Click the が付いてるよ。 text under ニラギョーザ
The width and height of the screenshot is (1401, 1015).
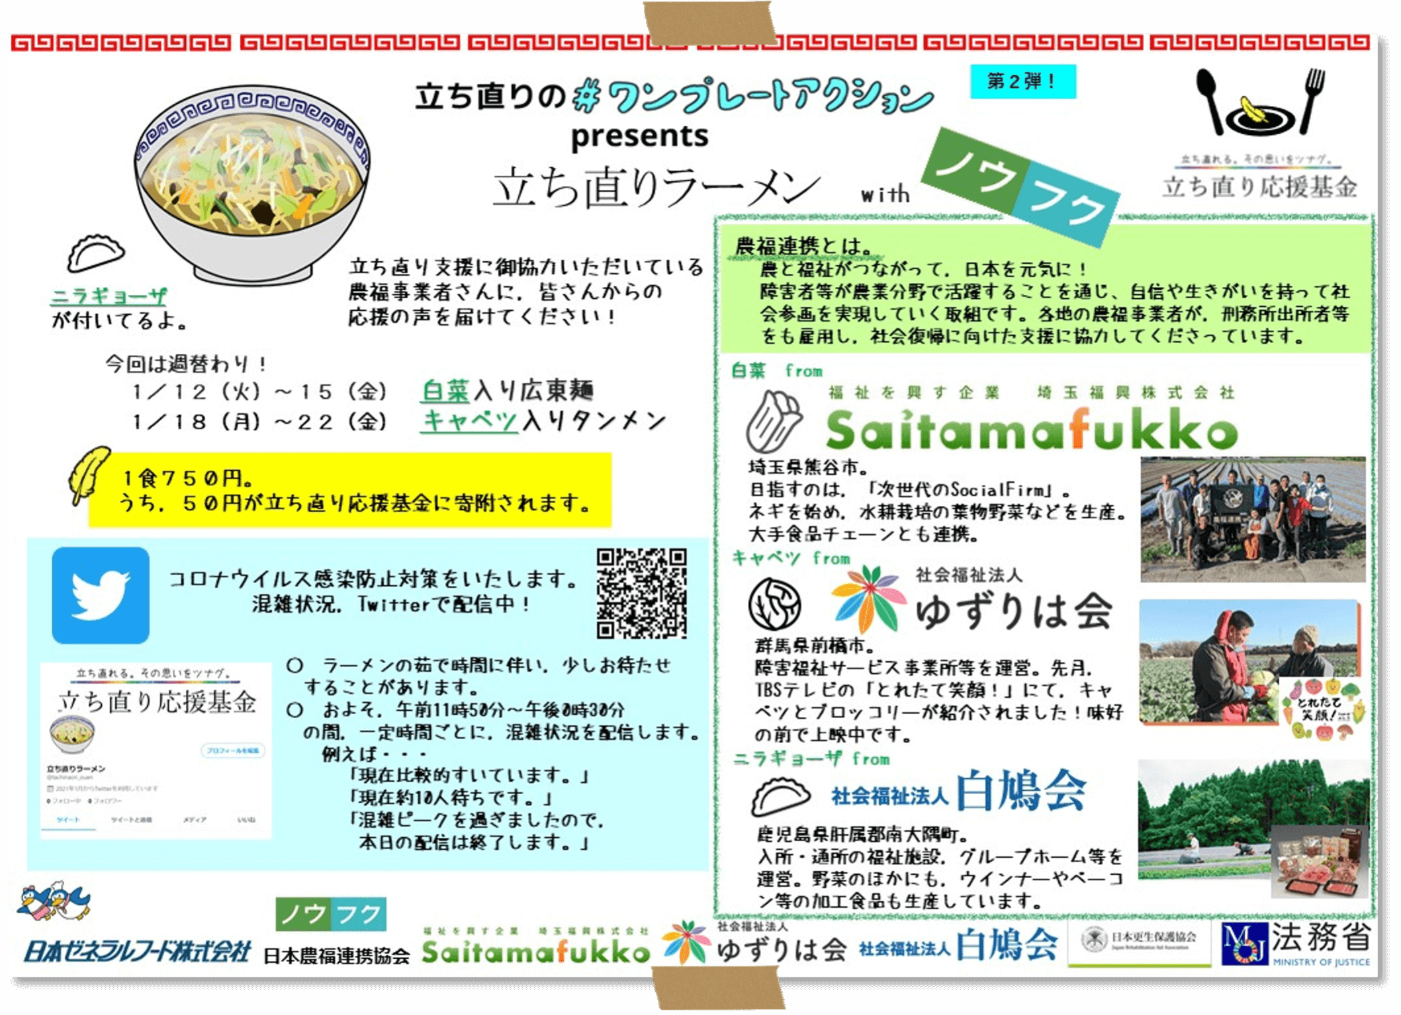pos(120,321)
